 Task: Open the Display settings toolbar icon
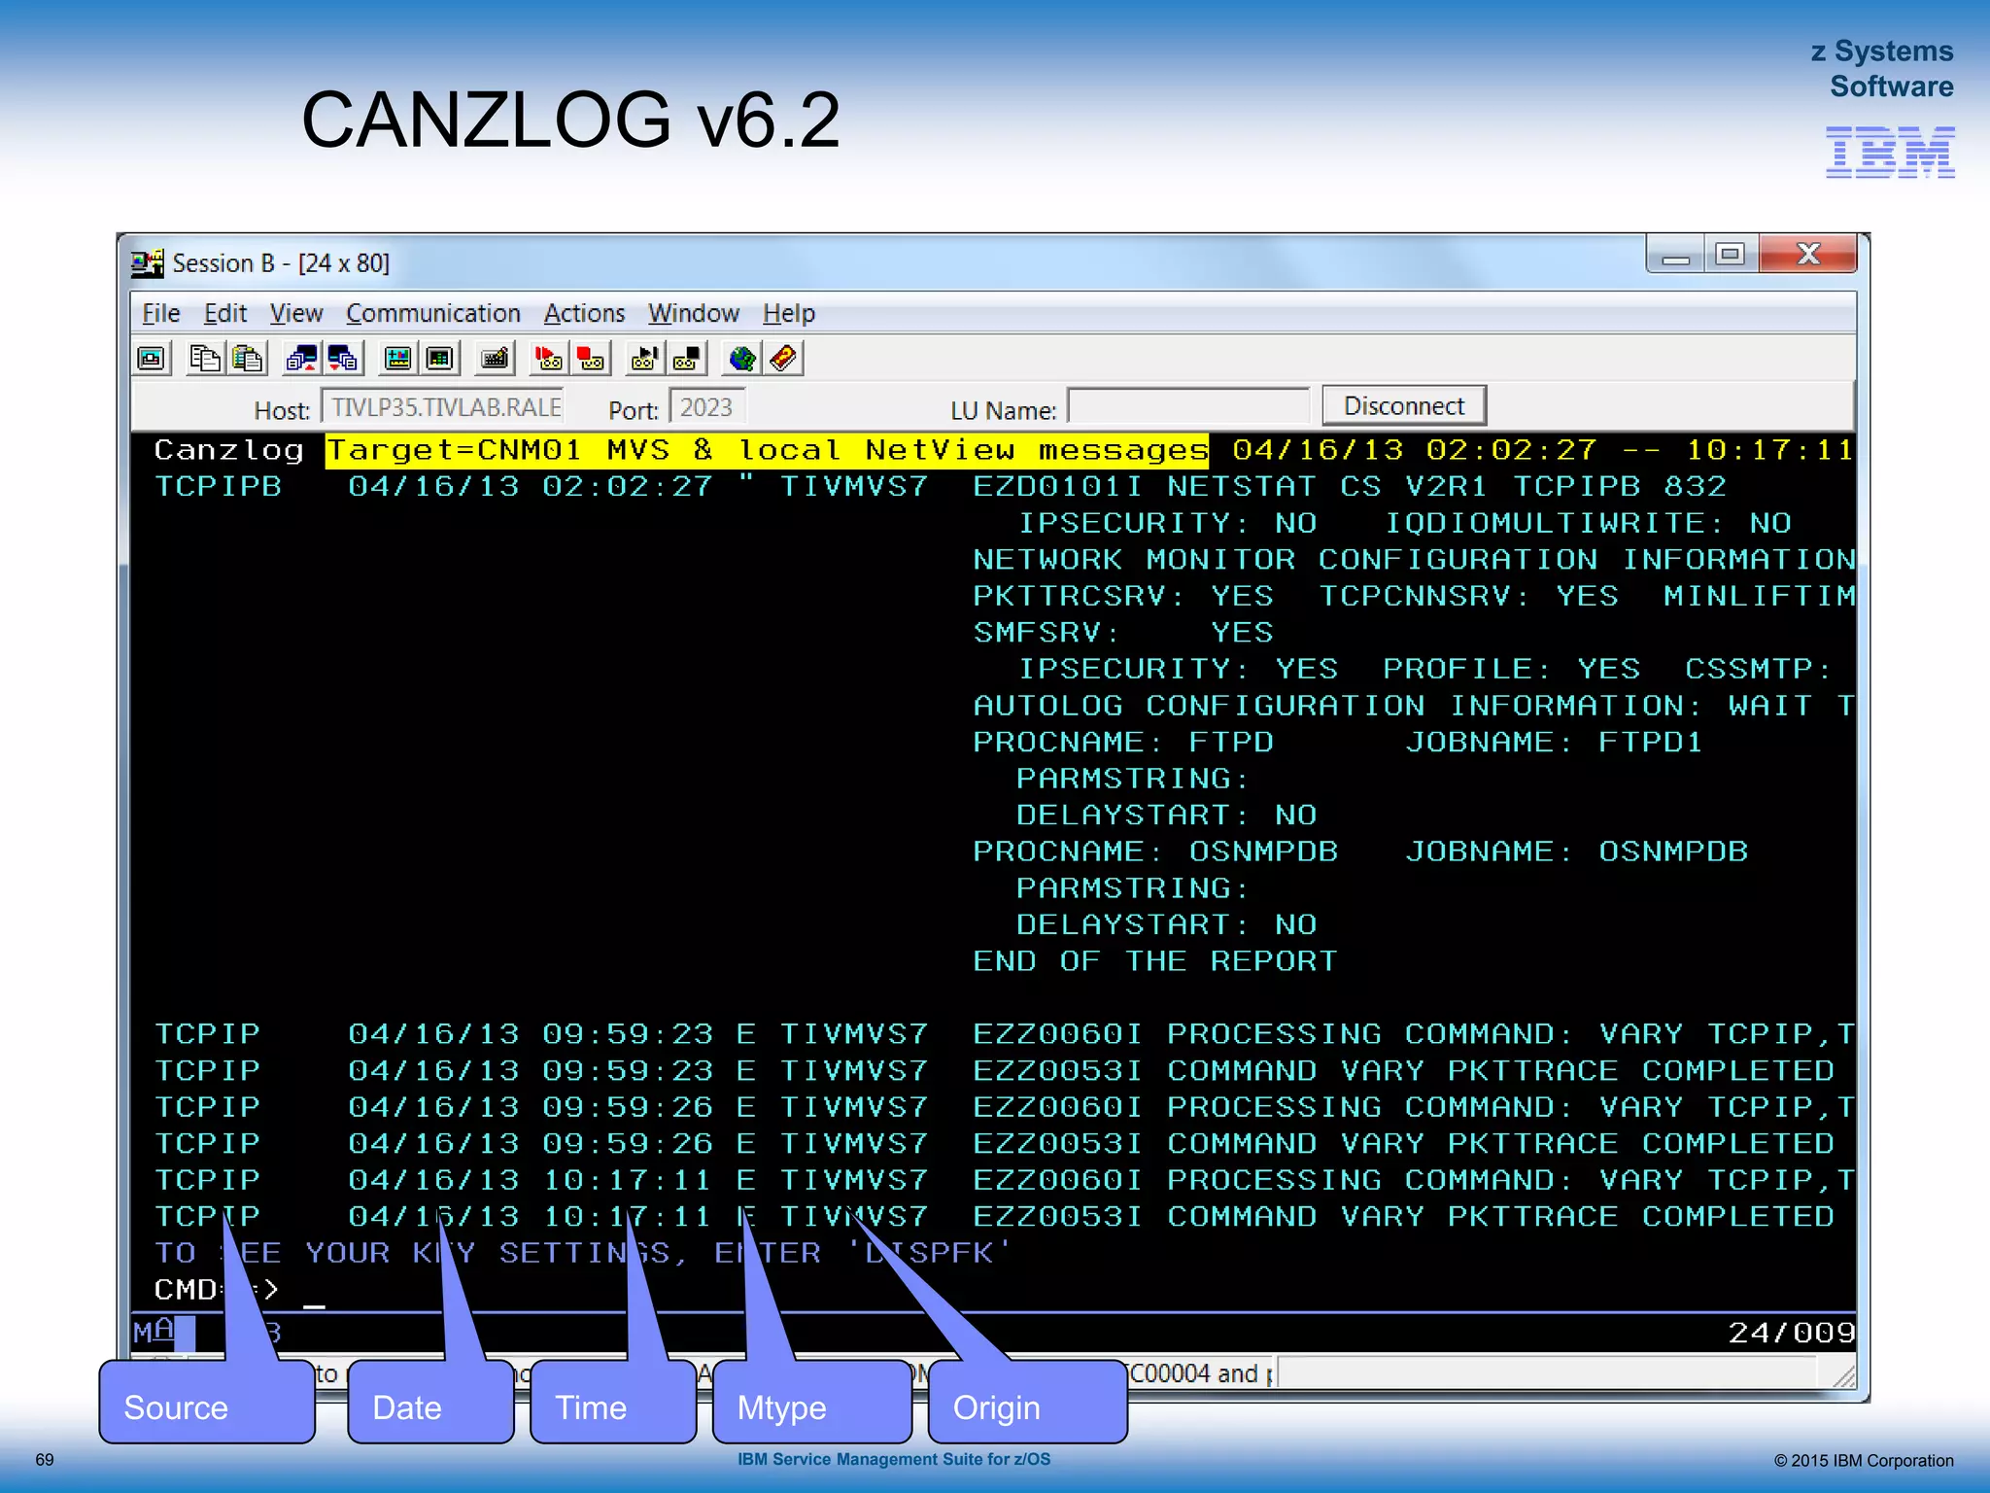(x=397, y=359)
